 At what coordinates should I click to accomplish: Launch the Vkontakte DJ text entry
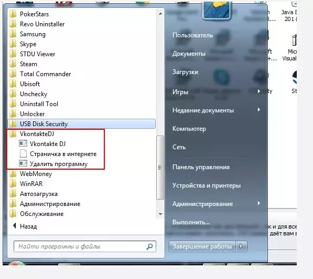click(48, 144)
